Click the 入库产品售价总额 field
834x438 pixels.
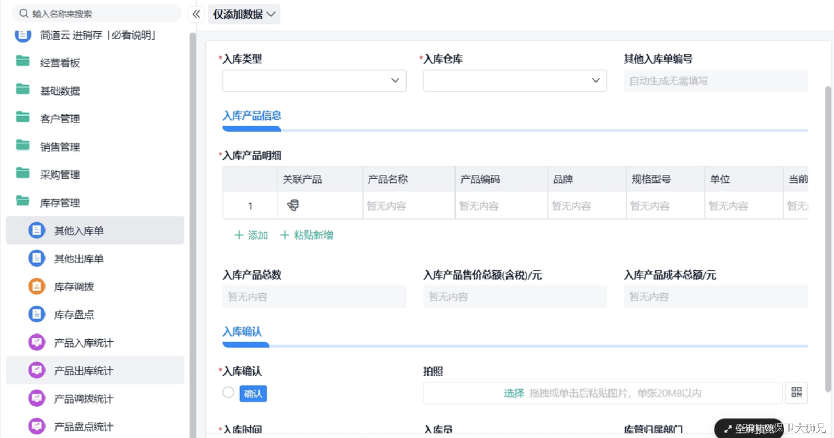[x=515, y=296]
